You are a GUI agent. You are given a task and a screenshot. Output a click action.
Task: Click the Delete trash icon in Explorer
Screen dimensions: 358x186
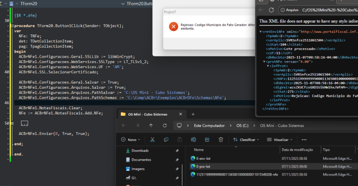(x=221, y=139)
